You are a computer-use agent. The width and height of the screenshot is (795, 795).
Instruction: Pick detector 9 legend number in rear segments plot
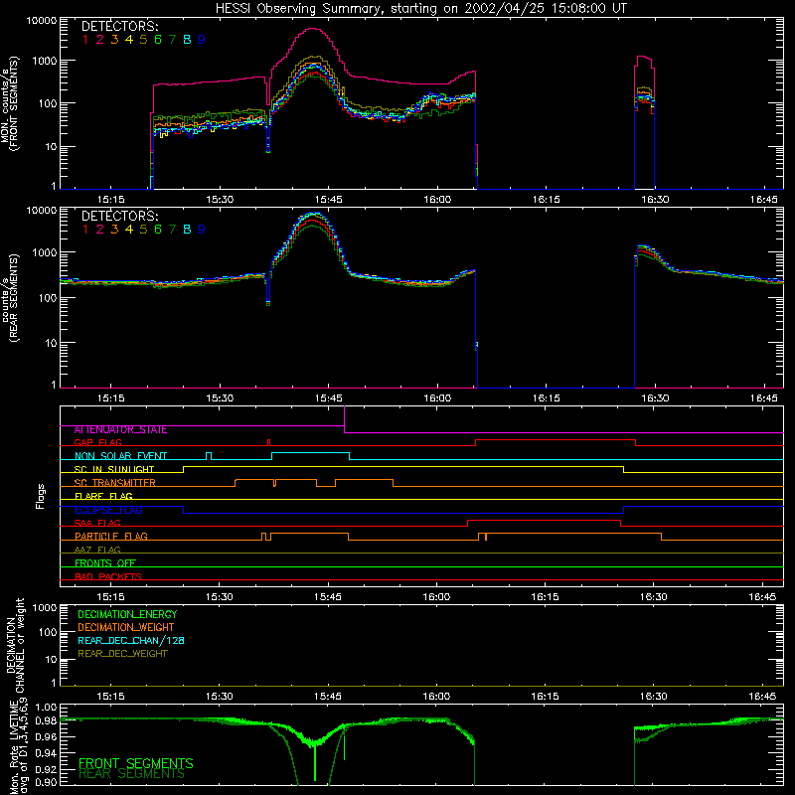(202, 230)
